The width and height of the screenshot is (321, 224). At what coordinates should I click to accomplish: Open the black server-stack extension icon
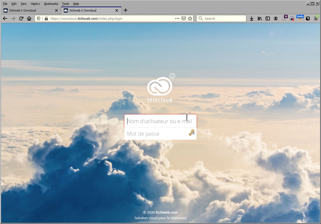click(308, 19)
